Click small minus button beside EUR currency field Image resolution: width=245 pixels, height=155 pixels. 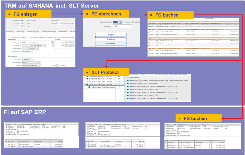coord(45,46)
